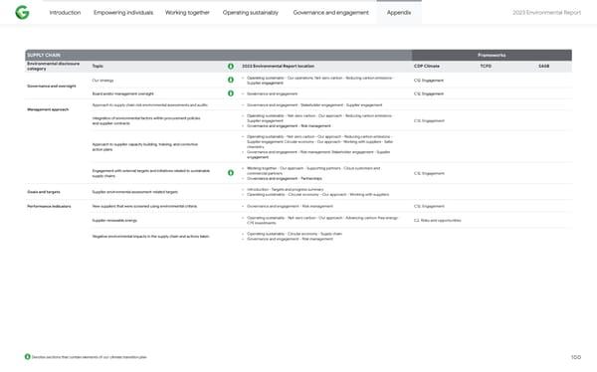Click climate transition icon in table header row
Screen dimensions: 597x372
[x=231, y=67]
